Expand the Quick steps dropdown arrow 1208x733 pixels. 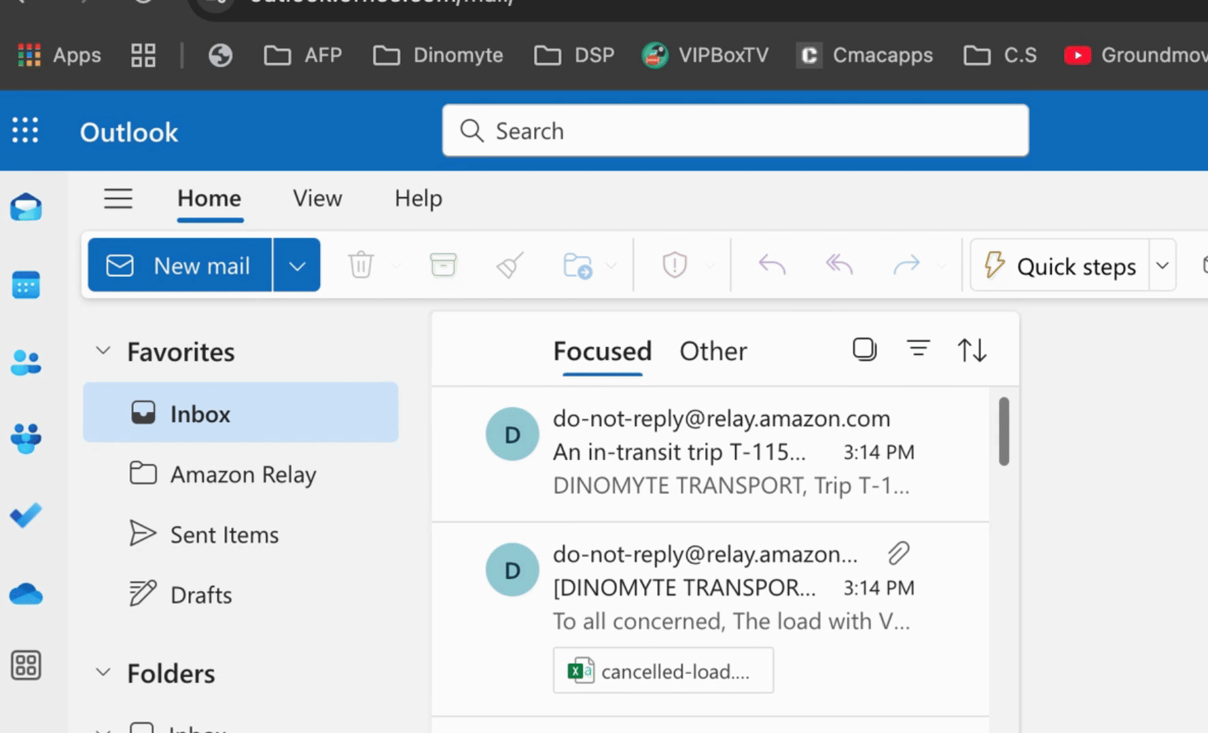(1162, 265)
